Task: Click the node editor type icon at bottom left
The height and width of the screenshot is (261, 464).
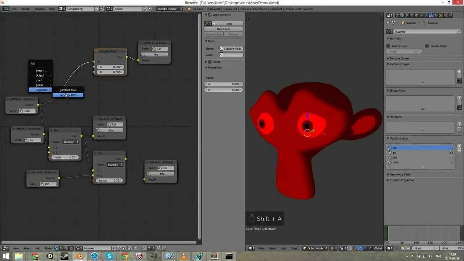Action: point(5,248)
